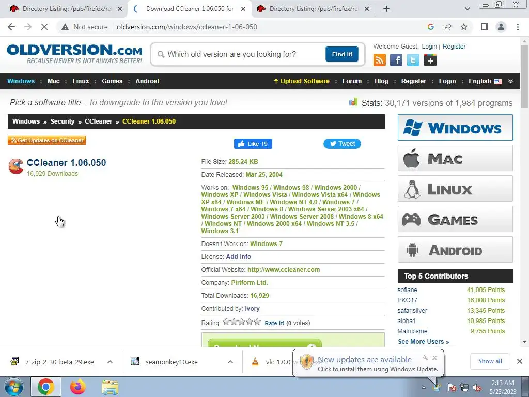Viewport: 529px width, 397px height.
Task: Click the CCleaner program logo
Action: pyautogui.click(x=16, y=166)
